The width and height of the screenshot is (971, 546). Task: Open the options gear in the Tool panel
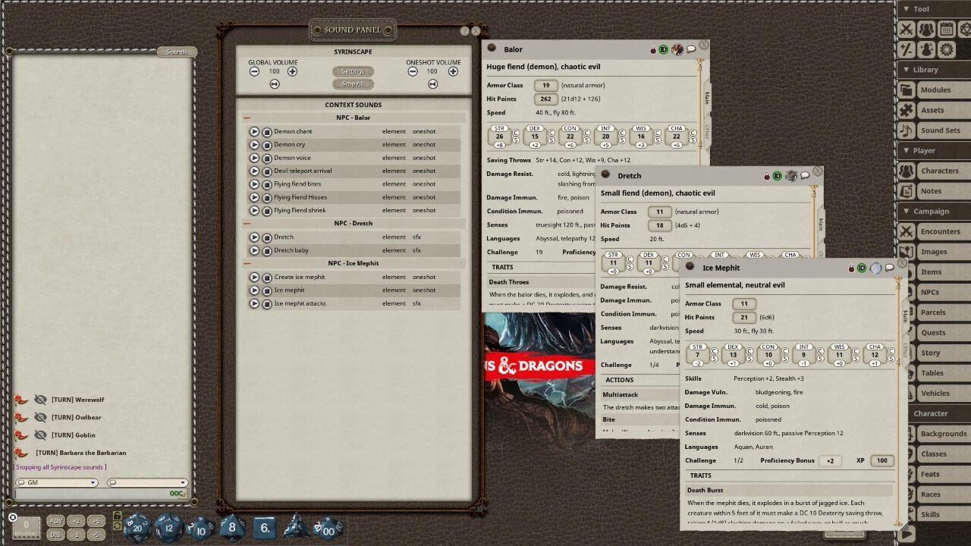pos(946,49)
